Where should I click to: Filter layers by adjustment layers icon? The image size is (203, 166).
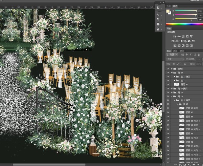tap(186, 55)
